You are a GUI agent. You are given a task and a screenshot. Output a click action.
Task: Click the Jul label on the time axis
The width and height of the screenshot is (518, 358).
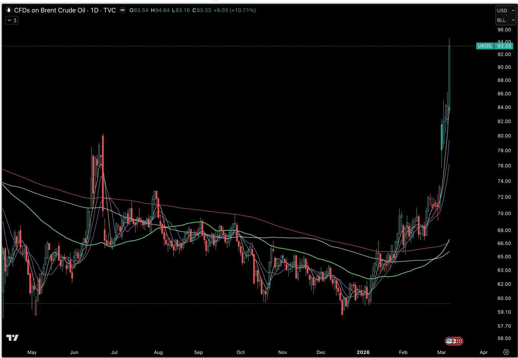tap(114, 352)
